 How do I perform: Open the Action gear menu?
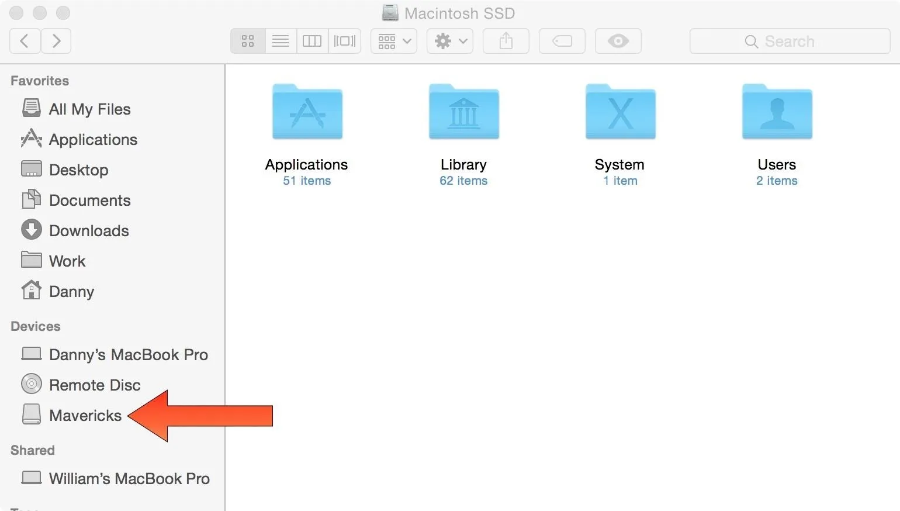coord(450,41)
